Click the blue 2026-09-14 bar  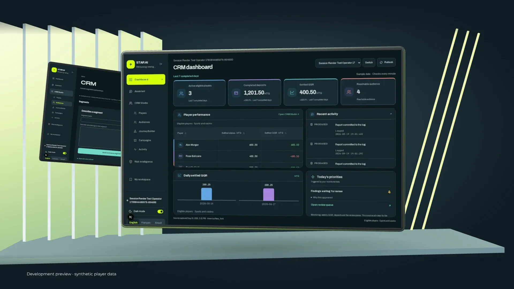pos(206,194)
